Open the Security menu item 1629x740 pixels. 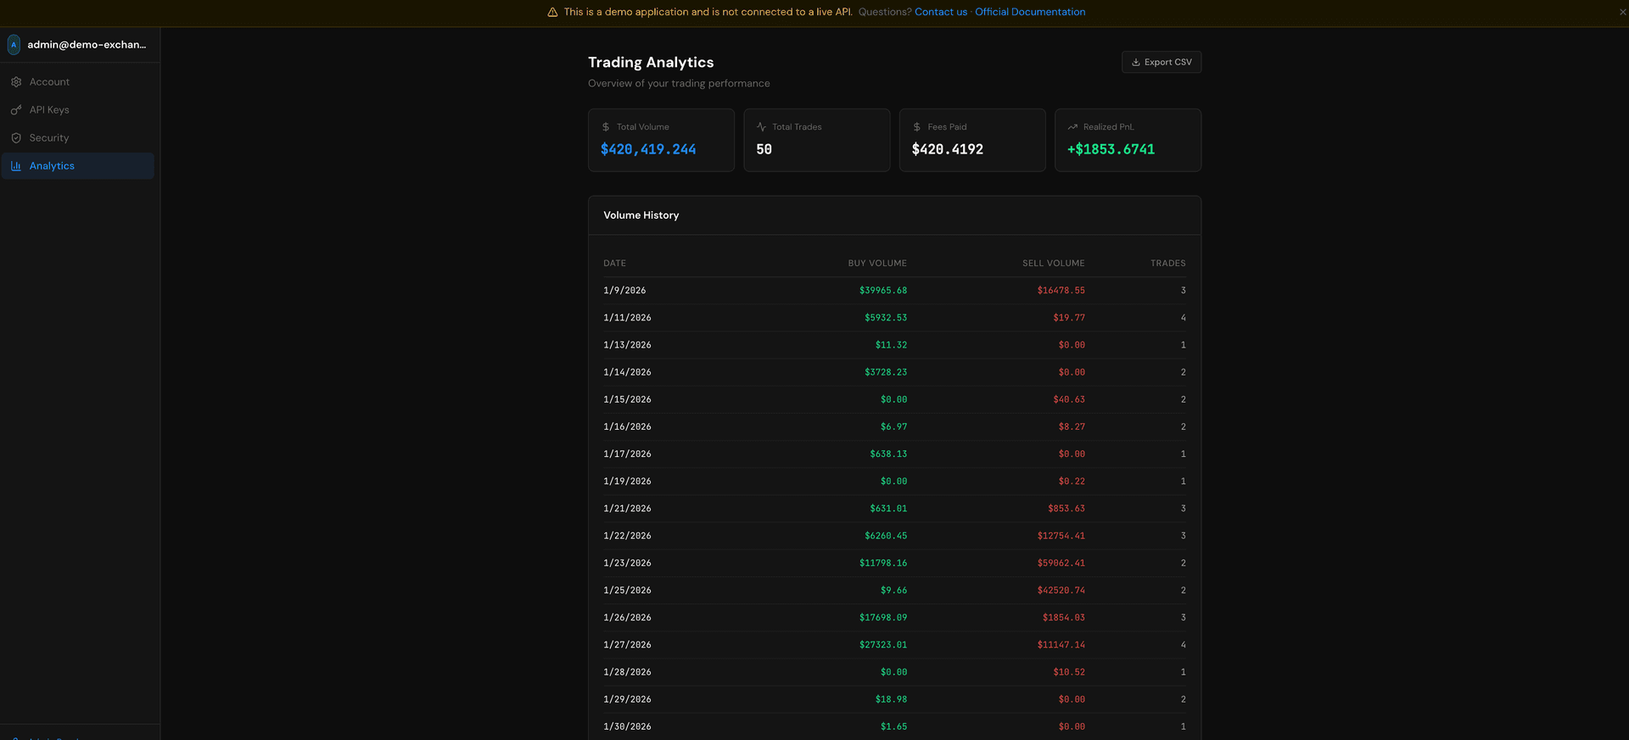click(49, 138)
